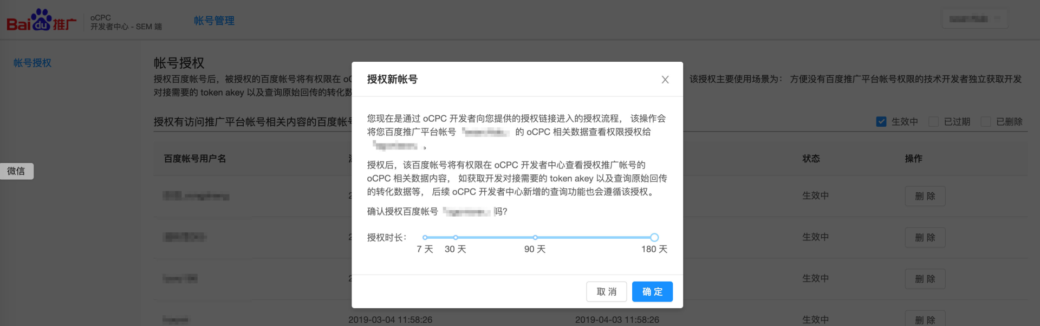
Task: Click the Baidu 推广 logo
Action: tap(42, 21)
